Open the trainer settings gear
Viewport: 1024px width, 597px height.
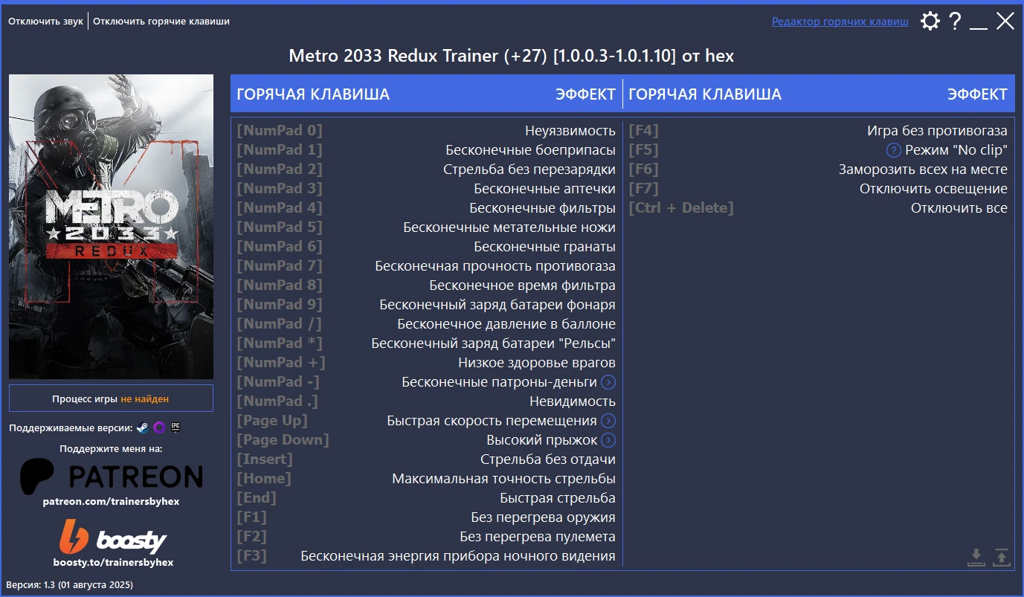pyautogui.click(x=930, y=21)
